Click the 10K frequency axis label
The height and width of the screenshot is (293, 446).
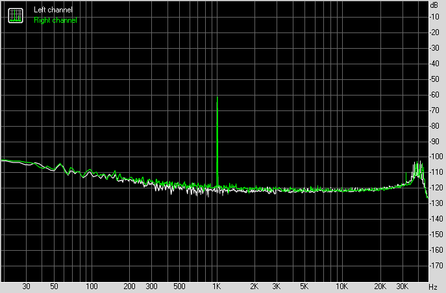coord(341,287)
